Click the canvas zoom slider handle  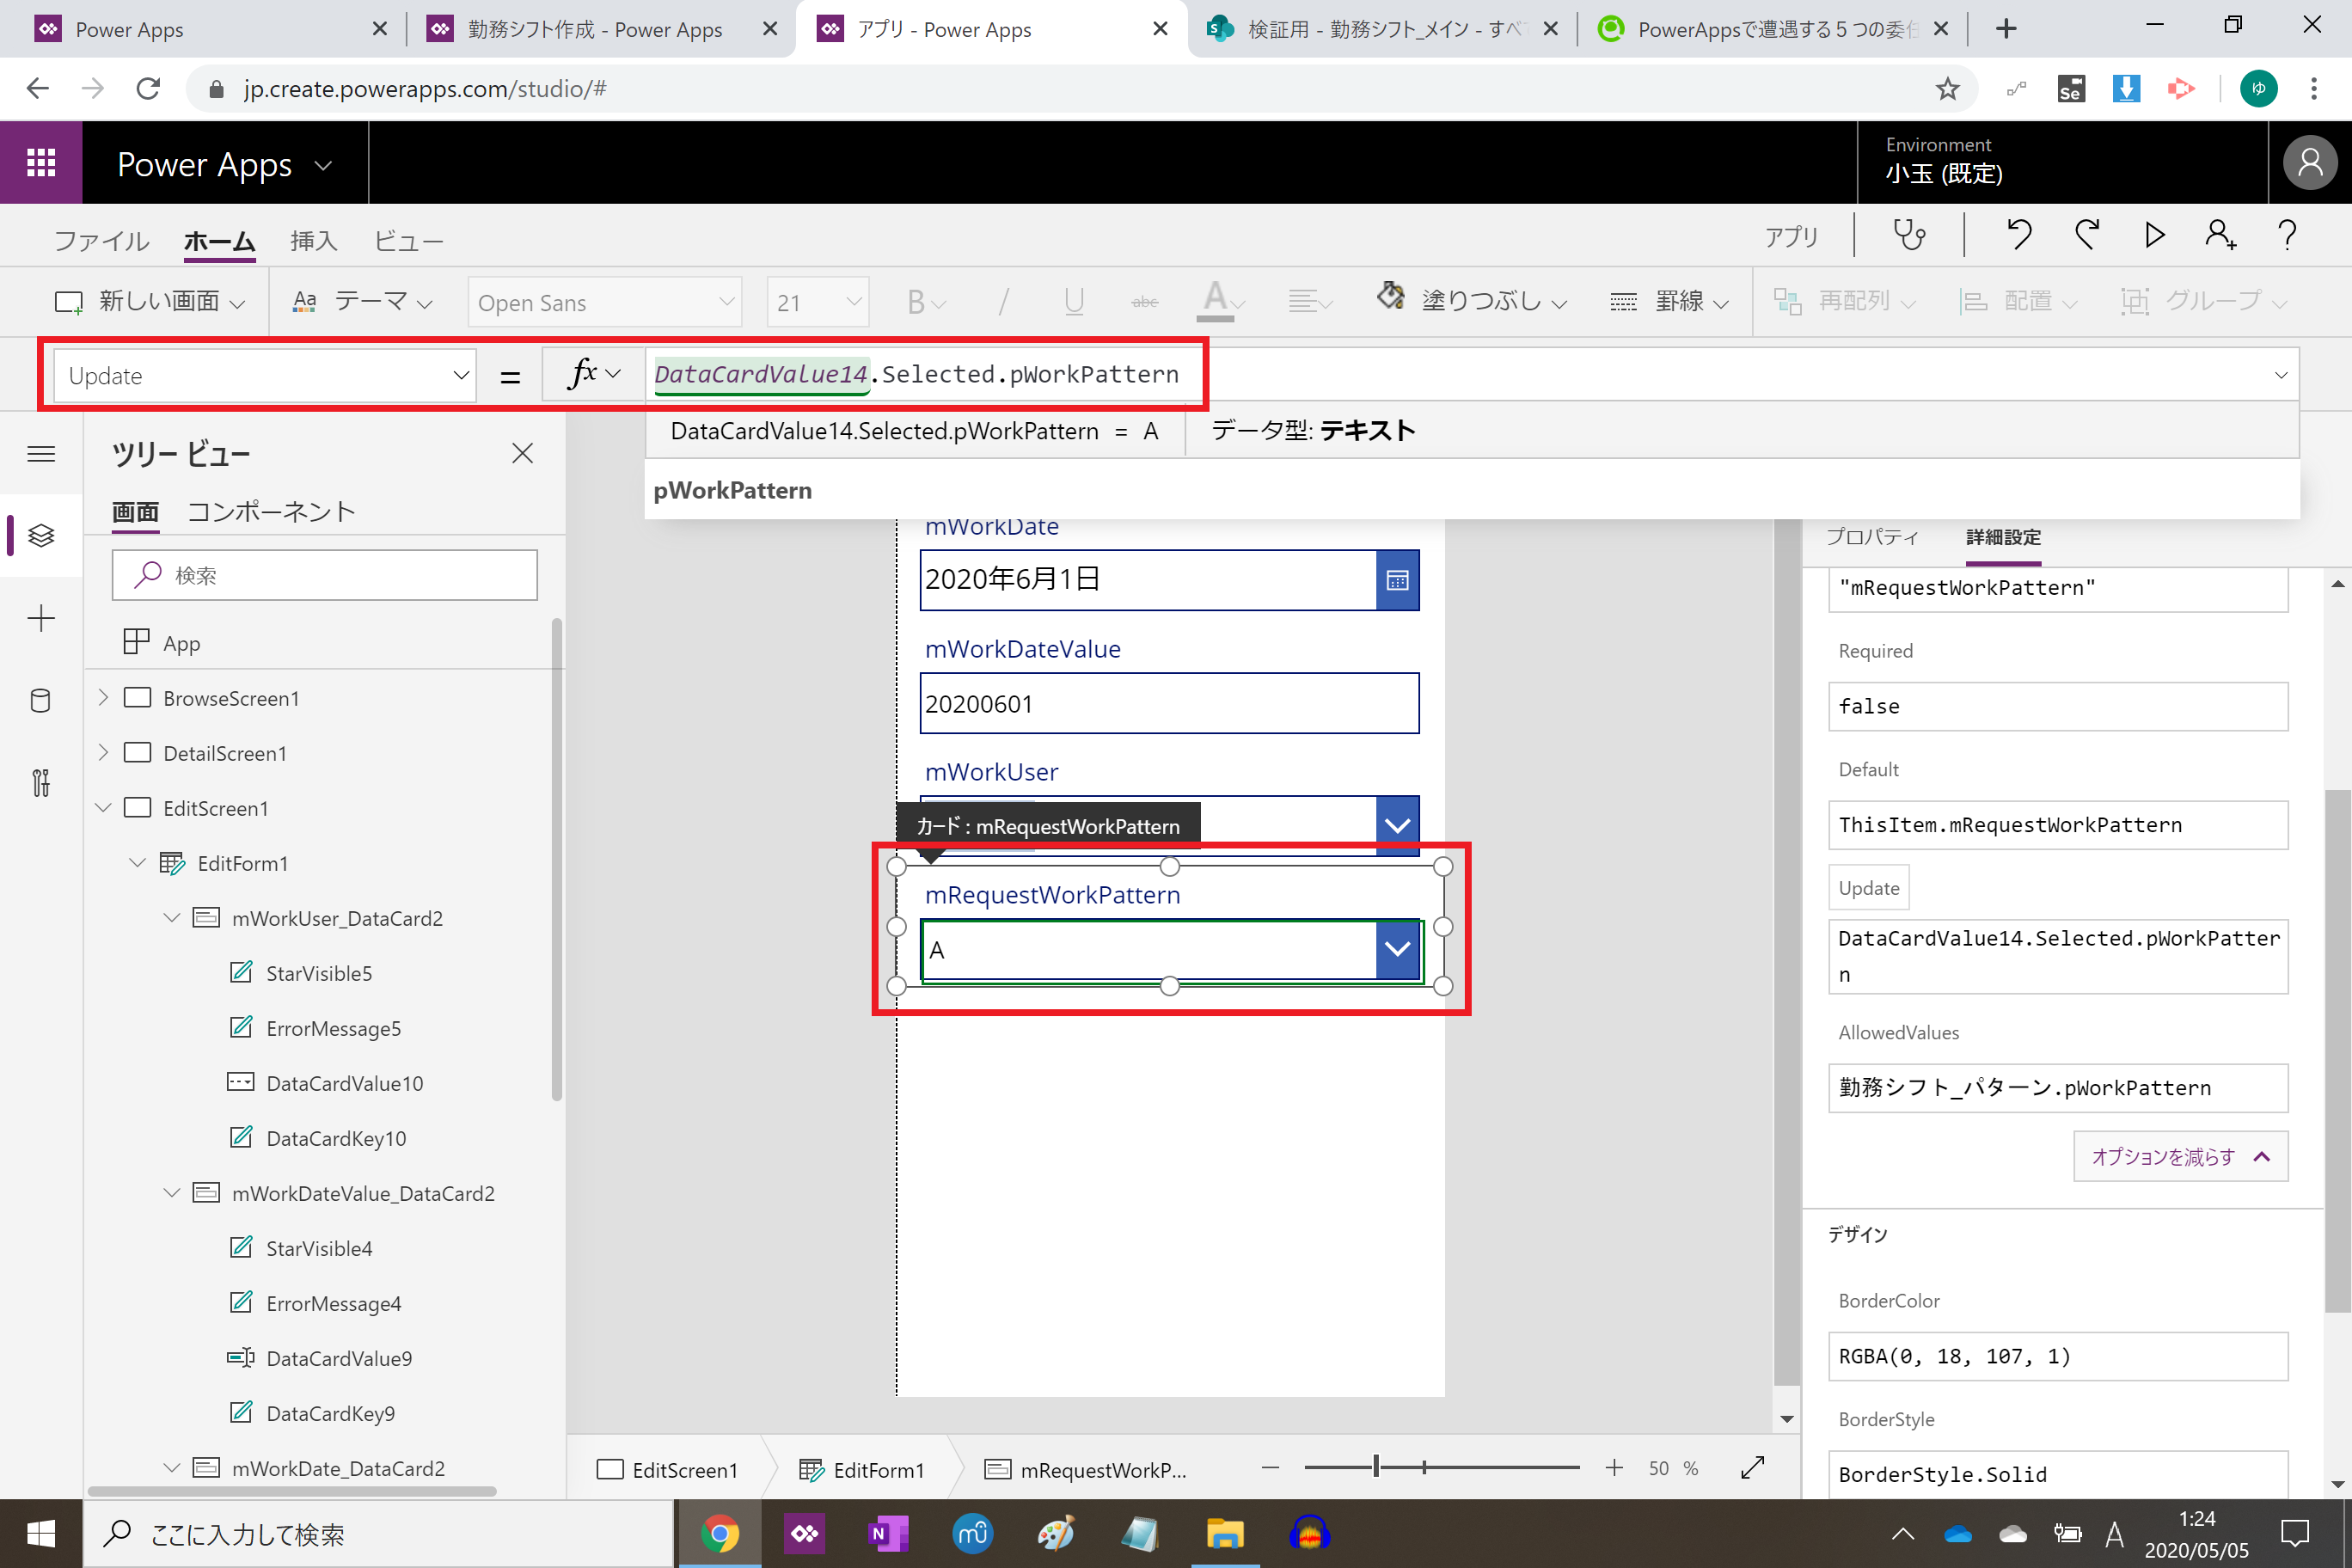1376,1467
